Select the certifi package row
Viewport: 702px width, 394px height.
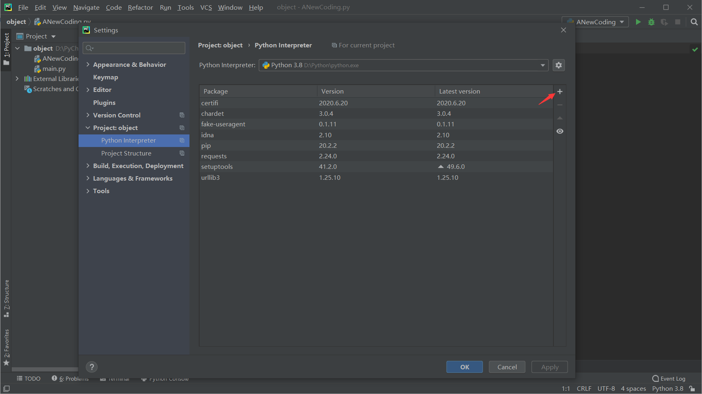[x=376, y=103]
